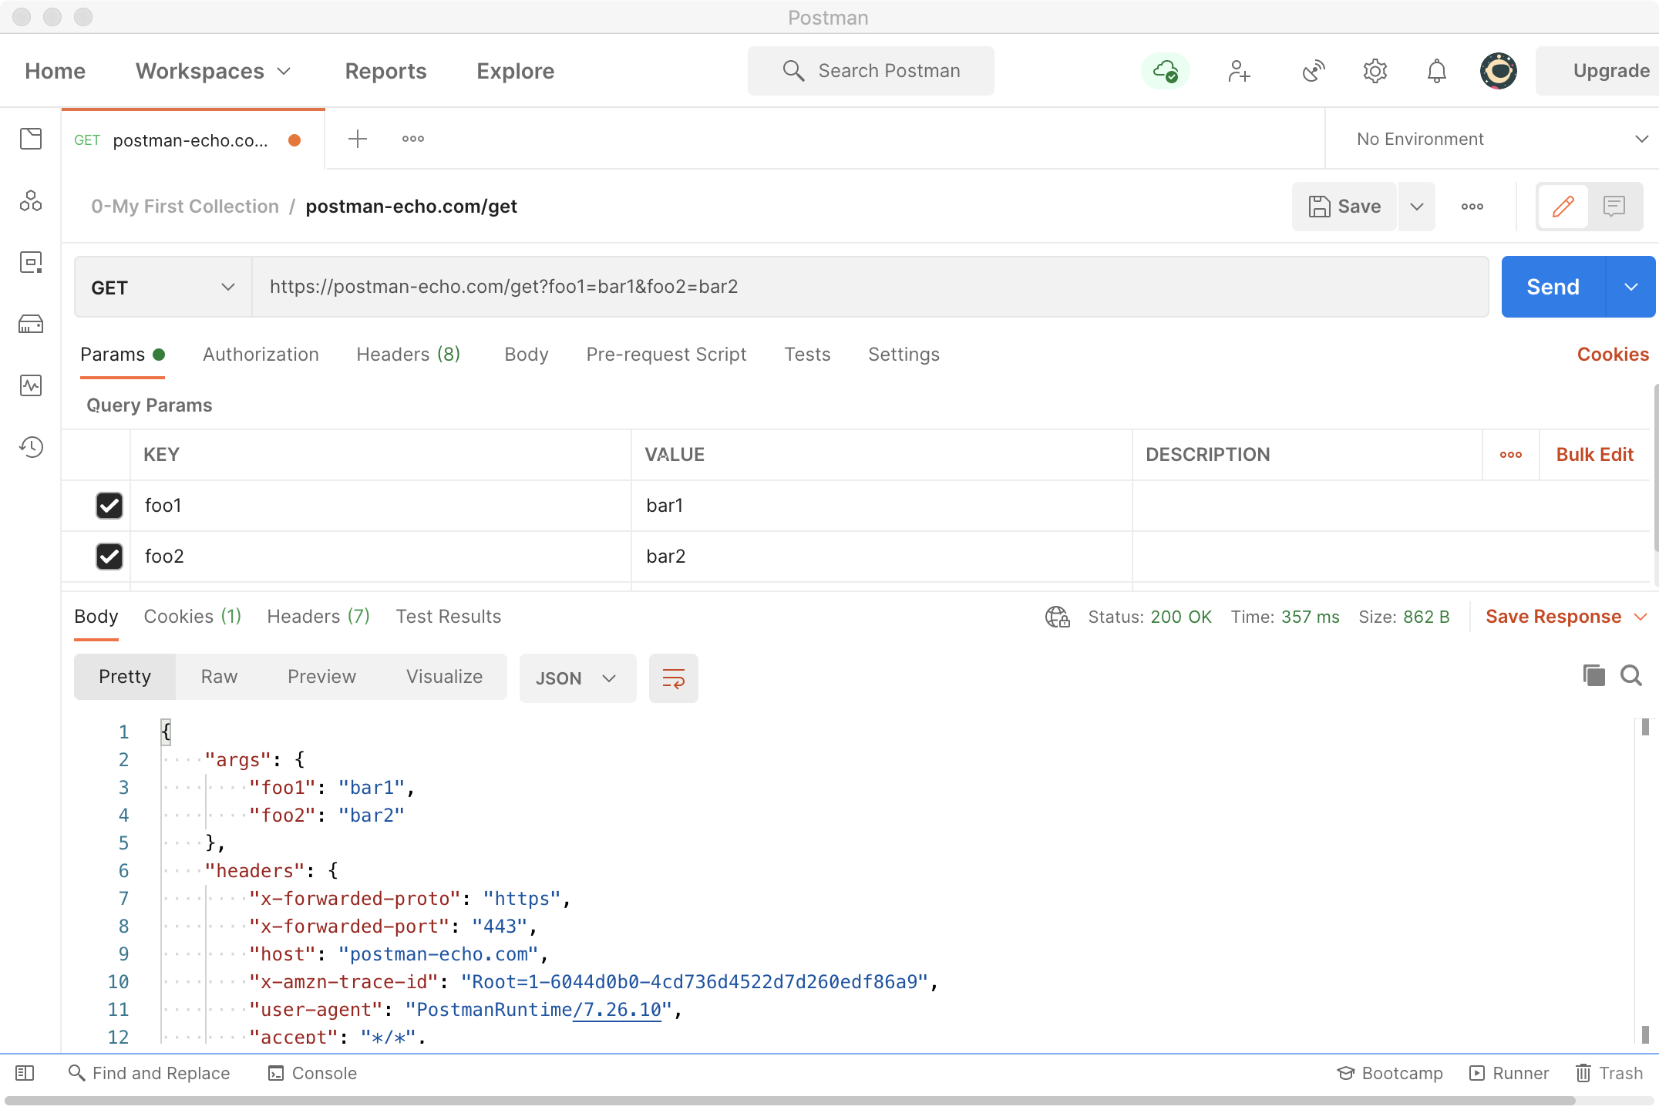Send the GET request

[1551, 286]
